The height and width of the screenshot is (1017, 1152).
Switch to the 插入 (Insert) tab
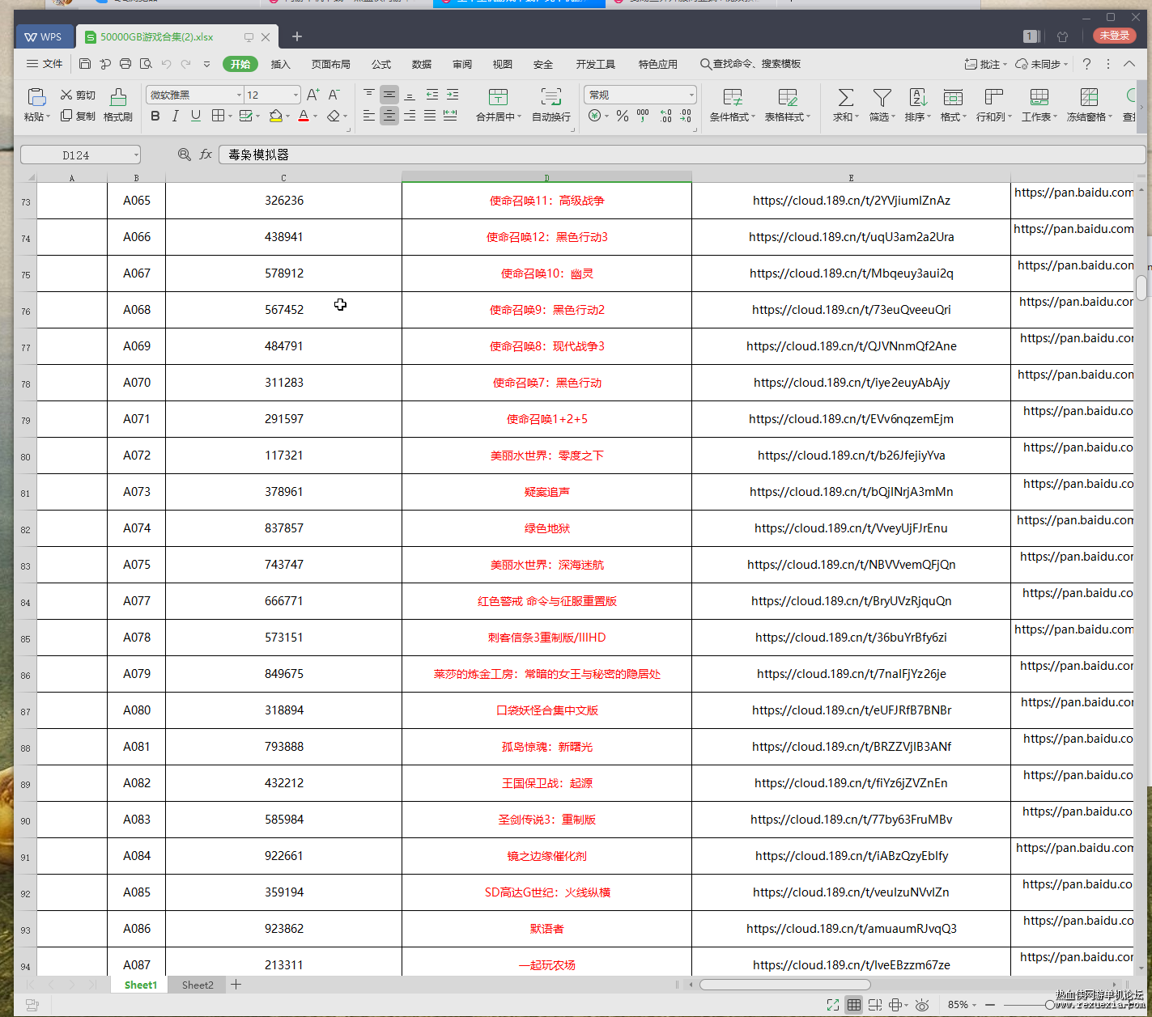click(x=280, y=64)
